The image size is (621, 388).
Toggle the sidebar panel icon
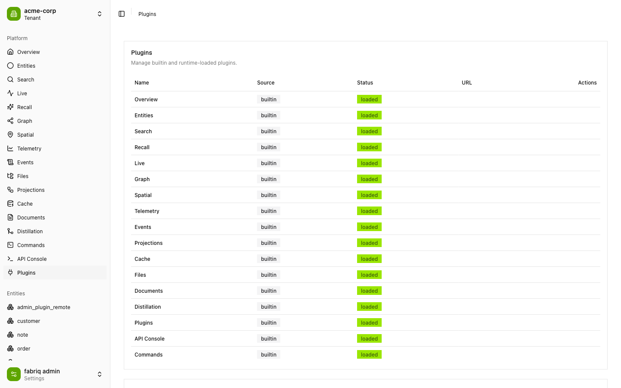pyautogui.click(x=122, y=14)
